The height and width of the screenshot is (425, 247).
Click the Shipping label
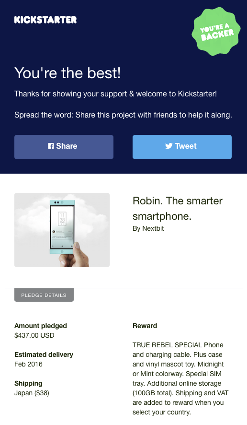28,384
